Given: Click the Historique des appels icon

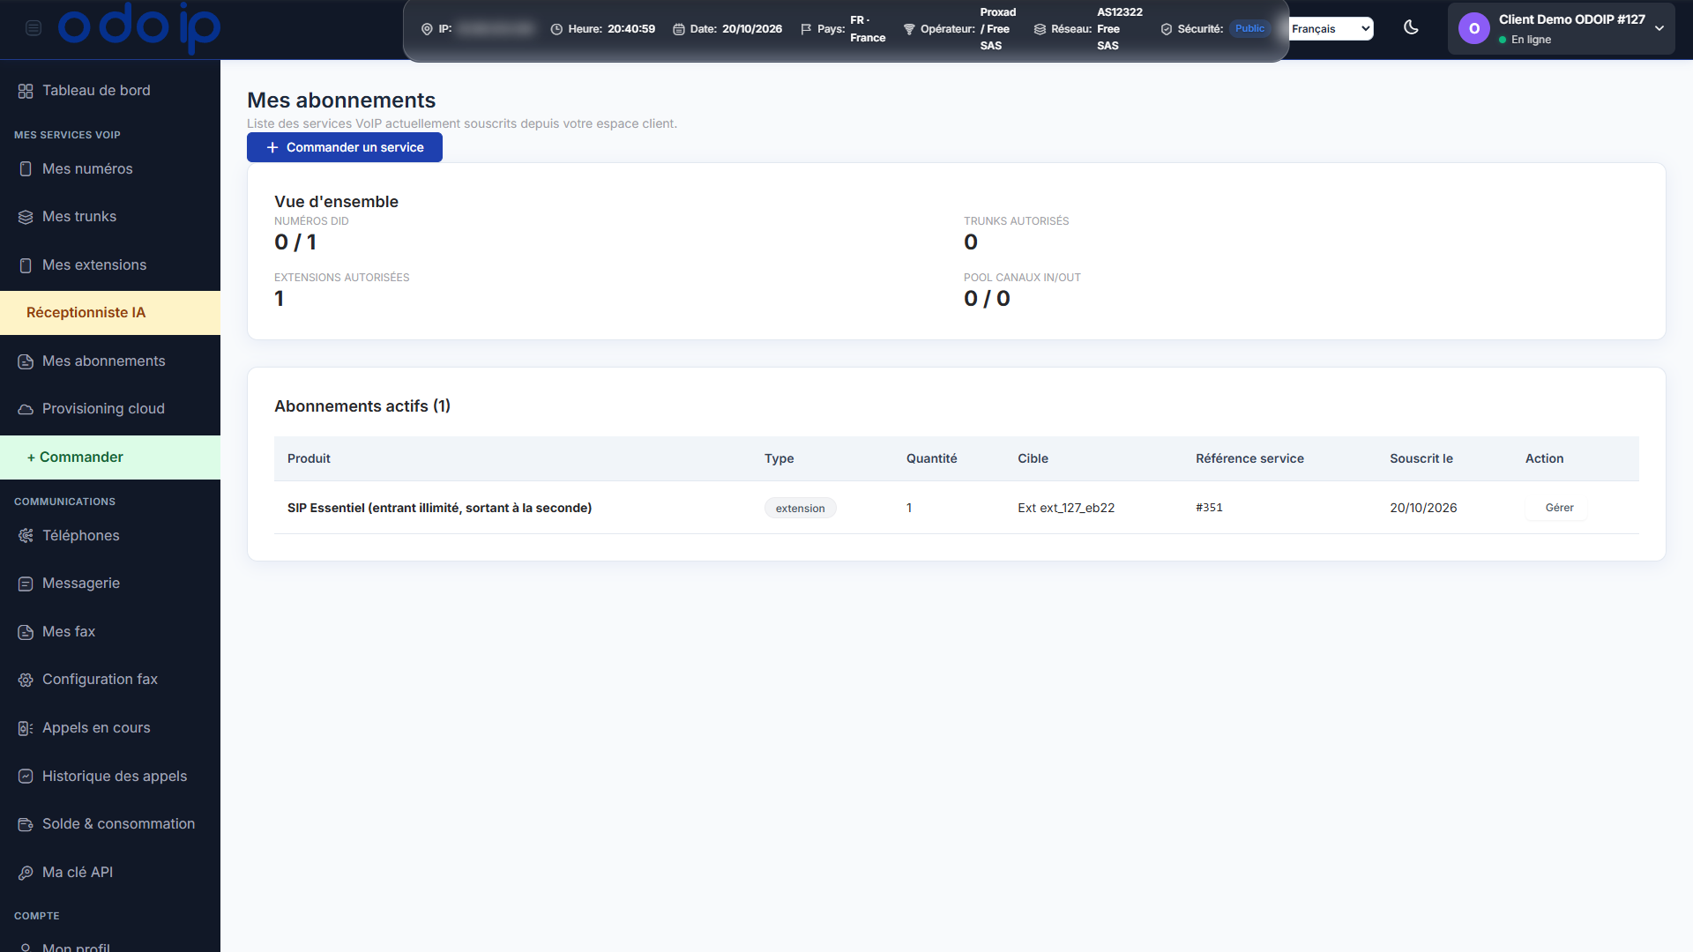Looking at the screenshot, I should coord(26,777).
